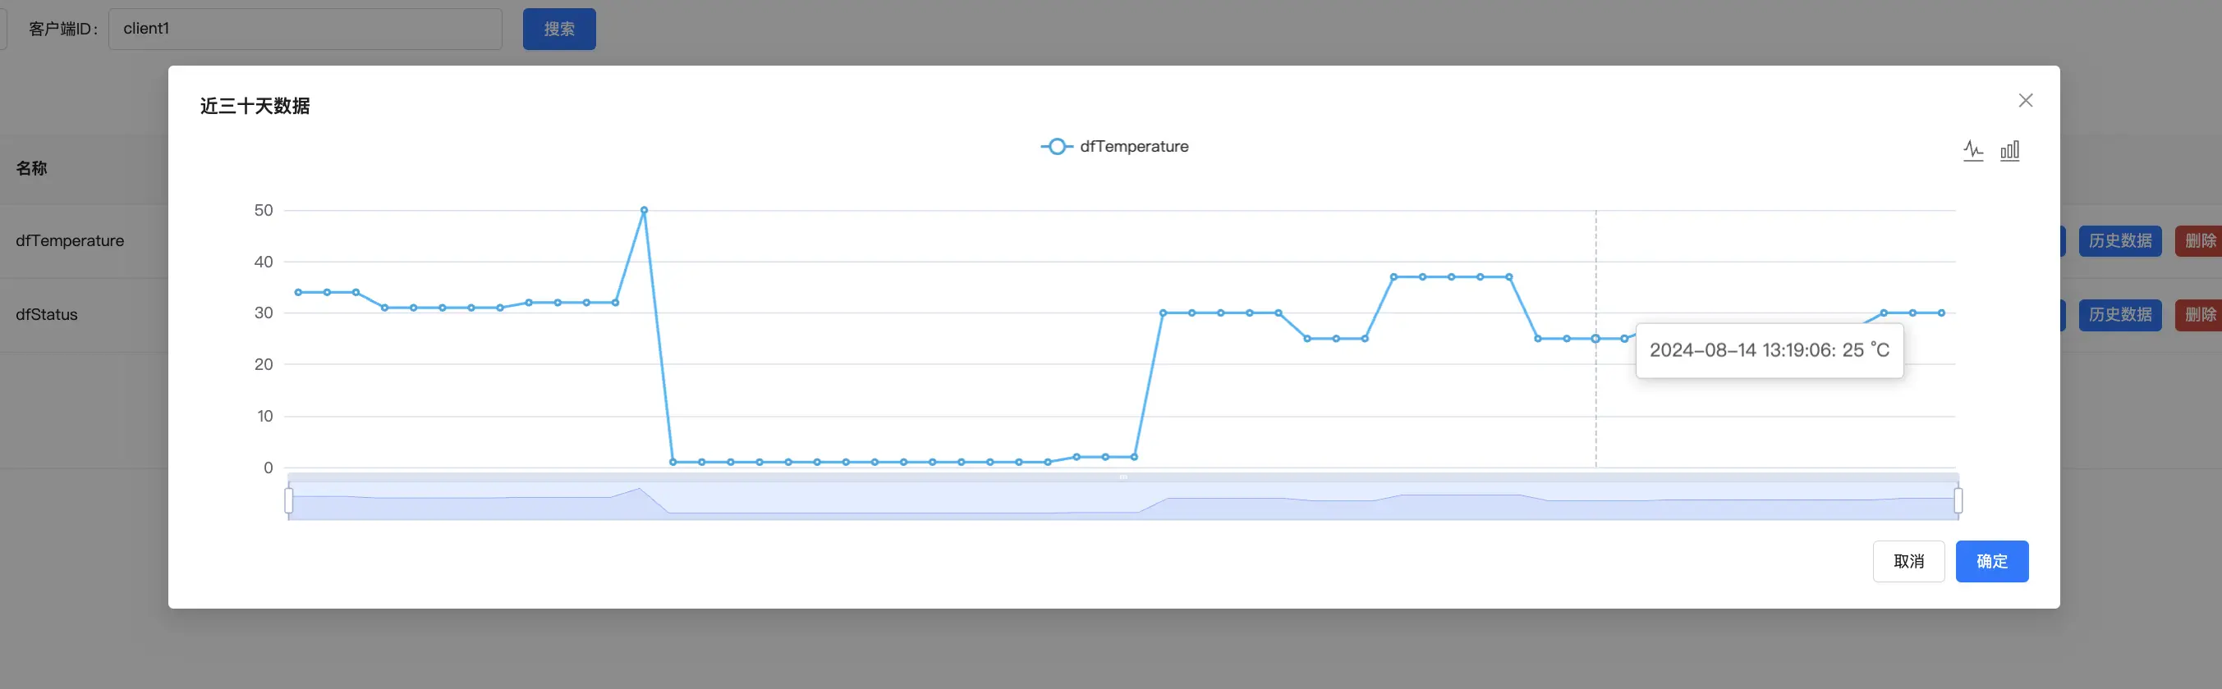Viewport: 2222px width, 689px height.
Task: Switch chart to bar view icon
Action: point(2010,151)
